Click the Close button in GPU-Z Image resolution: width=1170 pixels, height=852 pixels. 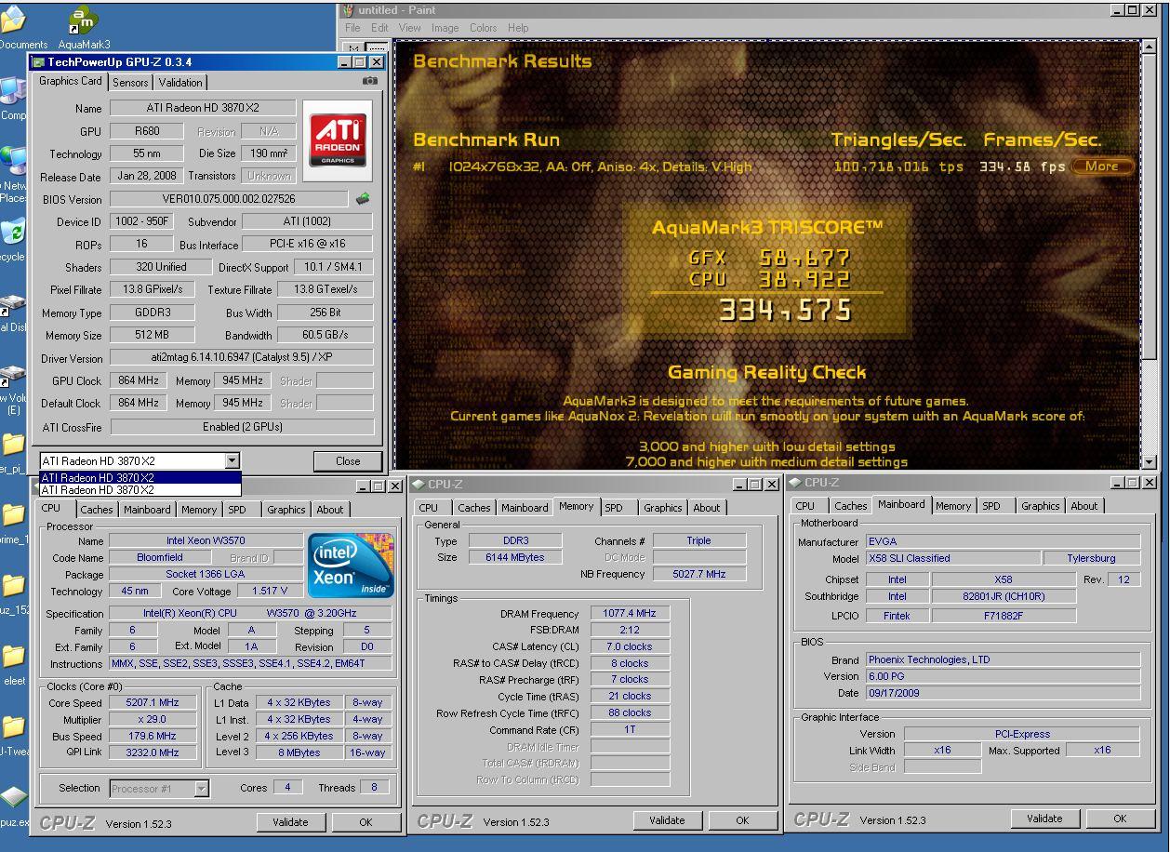click(348, 460)
